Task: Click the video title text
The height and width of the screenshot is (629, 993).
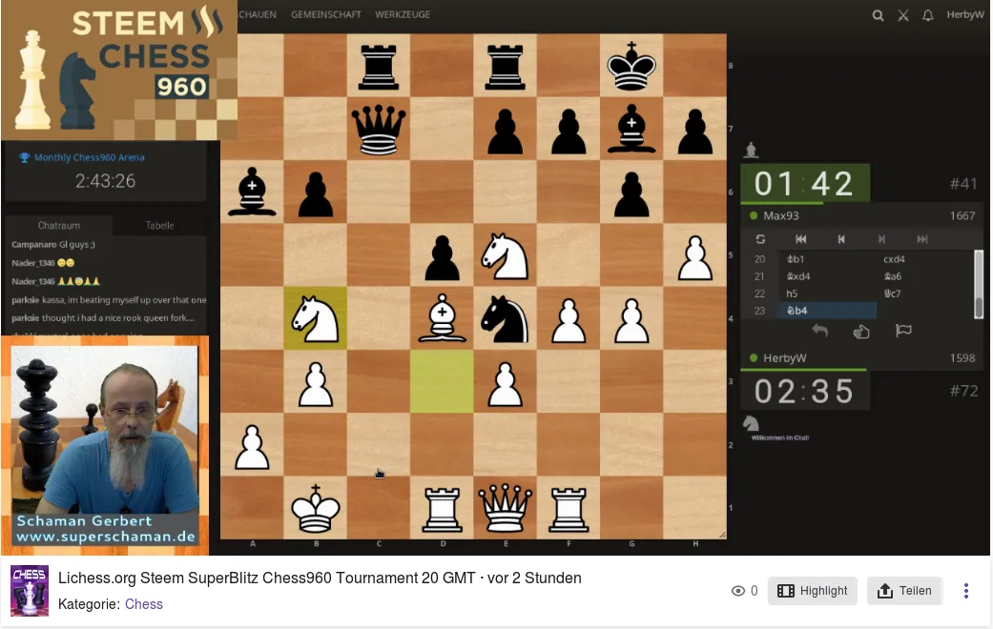Action: point(320,578)
